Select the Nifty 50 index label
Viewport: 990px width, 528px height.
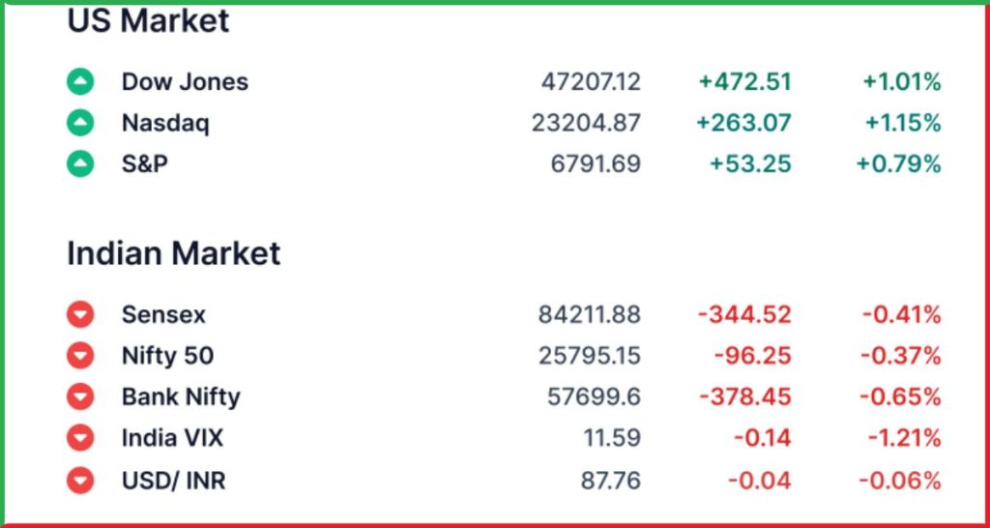(x=167, y=356)
